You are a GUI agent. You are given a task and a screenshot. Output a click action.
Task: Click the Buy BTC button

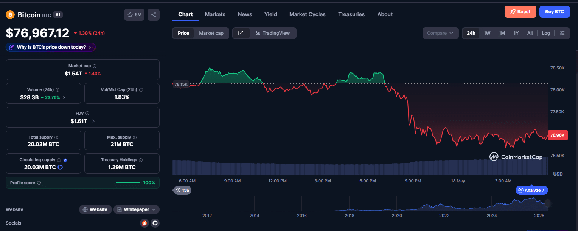555,12
